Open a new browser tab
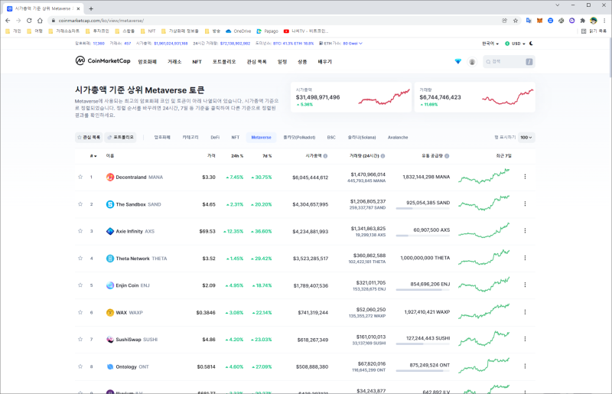This screenshot has width=612, height=394. 91,8
